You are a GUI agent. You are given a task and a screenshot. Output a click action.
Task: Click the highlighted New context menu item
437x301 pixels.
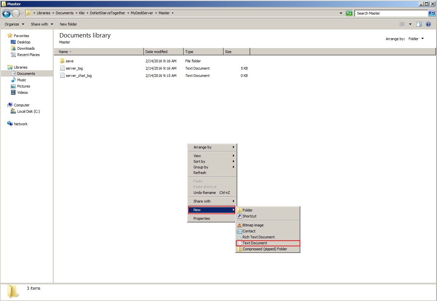pos(212,210)
